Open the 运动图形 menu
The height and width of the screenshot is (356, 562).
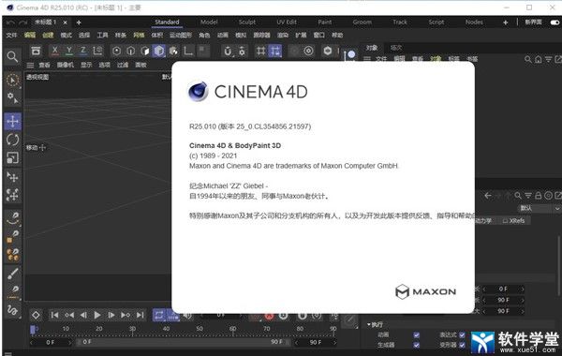point(181,35)
